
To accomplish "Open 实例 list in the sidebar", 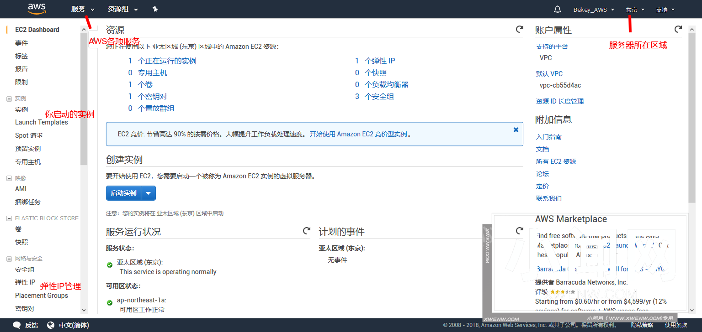I will point(21,109).
